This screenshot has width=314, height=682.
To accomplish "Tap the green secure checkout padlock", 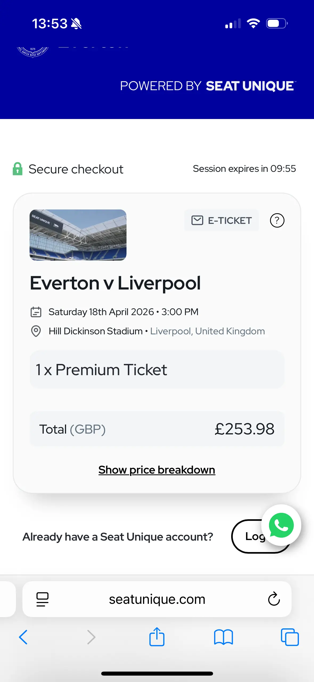I will tap(18, 169).
